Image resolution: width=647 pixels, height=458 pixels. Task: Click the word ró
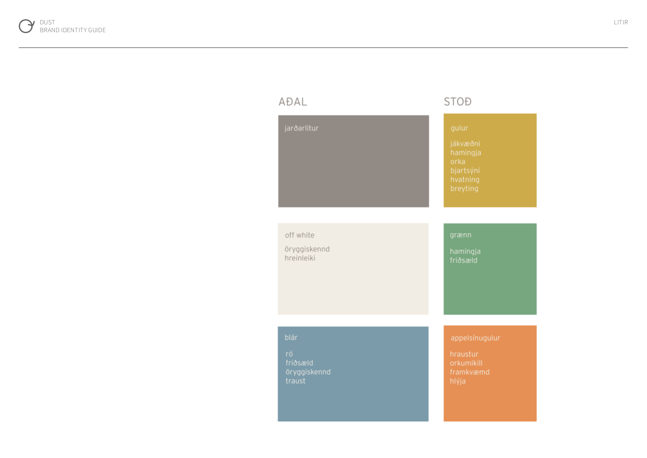289,354
